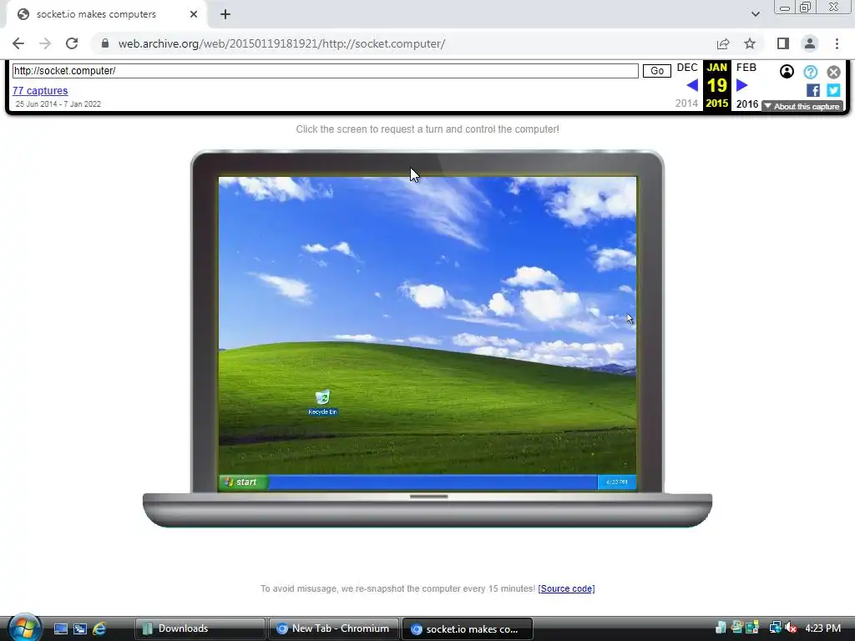Go back to the previous page

coord(18,43)
